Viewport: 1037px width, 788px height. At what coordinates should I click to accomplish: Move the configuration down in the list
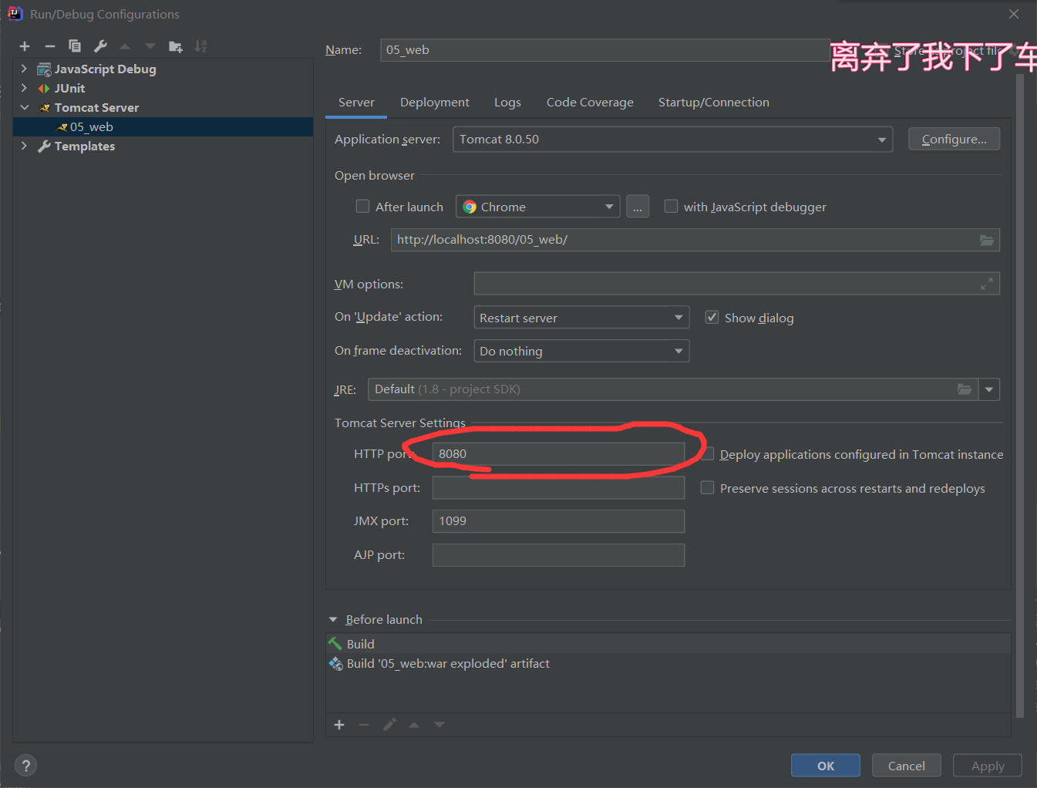(150, 46)
